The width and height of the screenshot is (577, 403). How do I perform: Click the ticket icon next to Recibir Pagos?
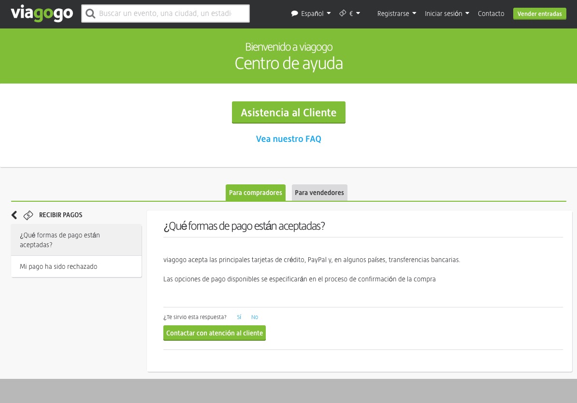pos(29,215)
